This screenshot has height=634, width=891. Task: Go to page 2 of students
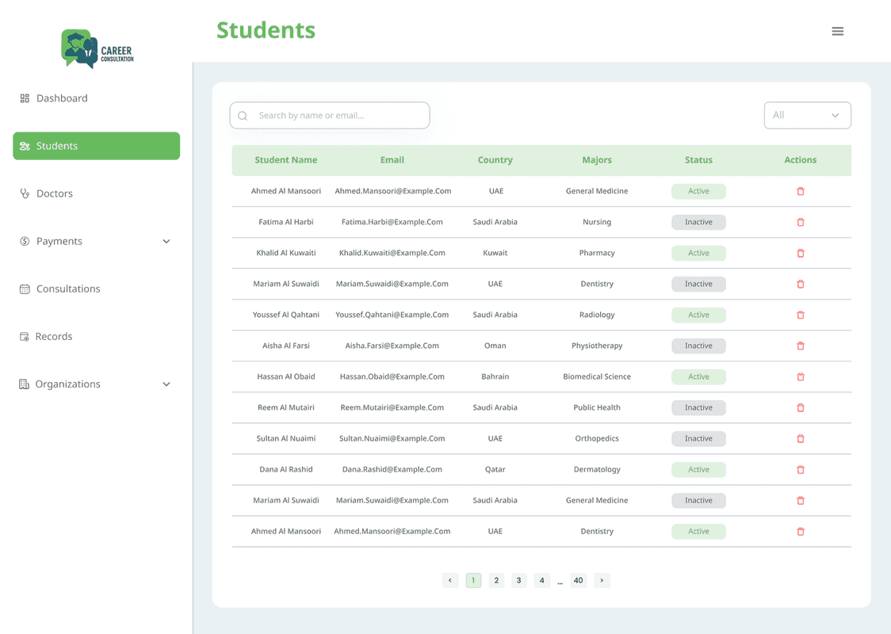[496, 580]
